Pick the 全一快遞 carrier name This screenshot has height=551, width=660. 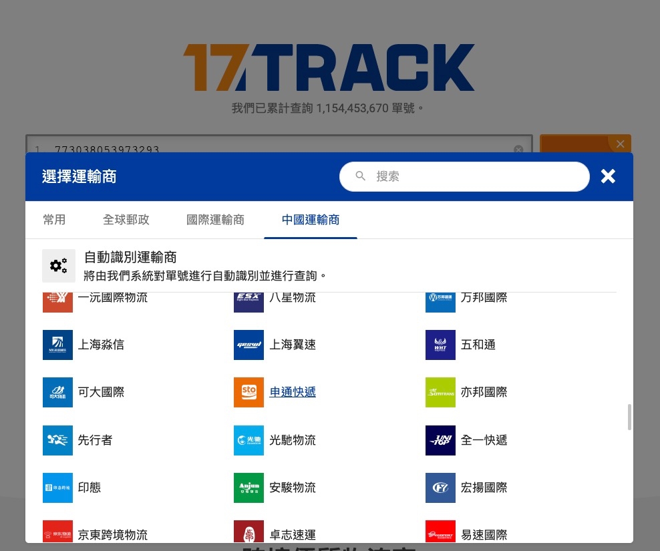(484, 440)
